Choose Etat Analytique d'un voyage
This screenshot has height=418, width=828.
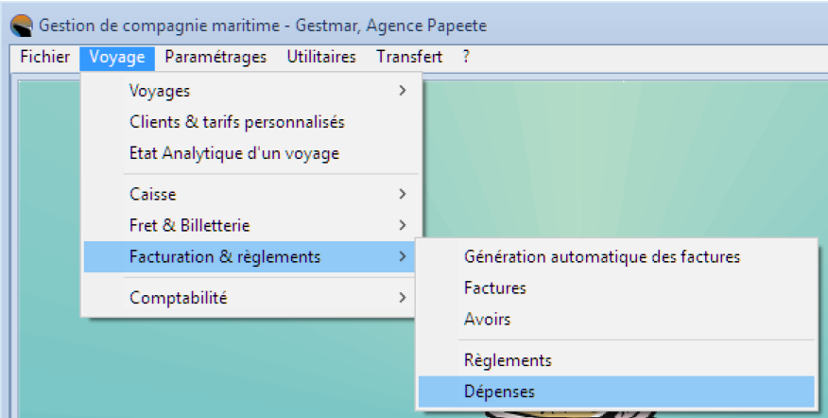pyautogui.click(x=233, y=153)
